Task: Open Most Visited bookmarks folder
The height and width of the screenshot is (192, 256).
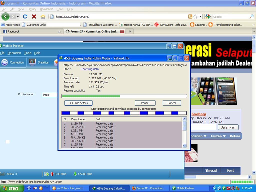Action: [10, 25]
